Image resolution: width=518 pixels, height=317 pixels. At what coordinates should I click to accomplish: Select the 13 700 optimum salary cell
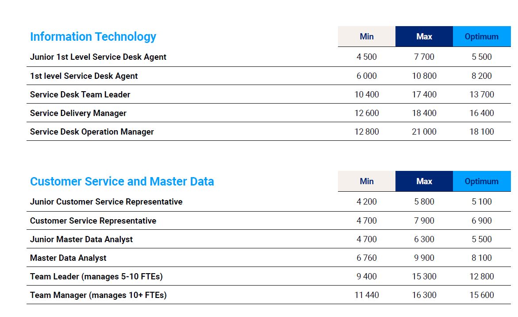click(x=481, y=95)
